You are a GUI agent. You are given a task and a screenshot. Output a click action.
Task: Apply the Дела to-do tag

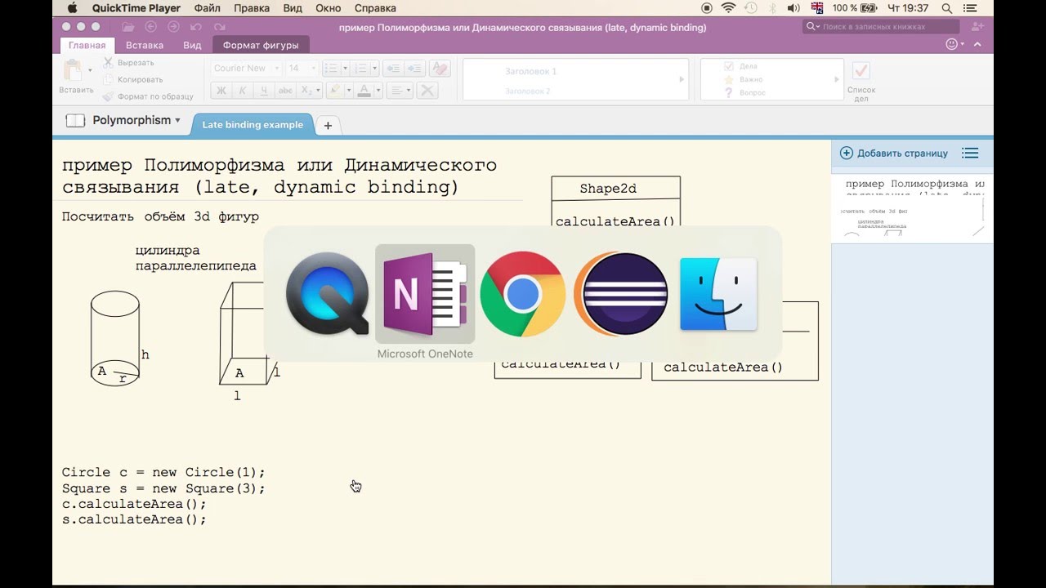point(740,66)
